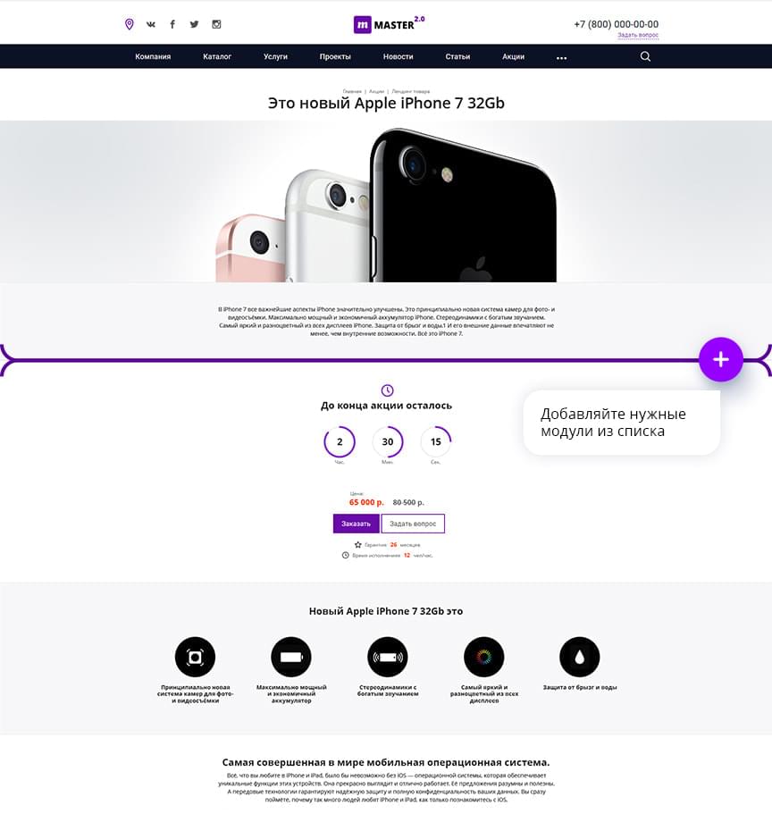Open the Facebook icon in header
Image resolution: width=772 pixels, height=822 pixels.
click(172, 24)
